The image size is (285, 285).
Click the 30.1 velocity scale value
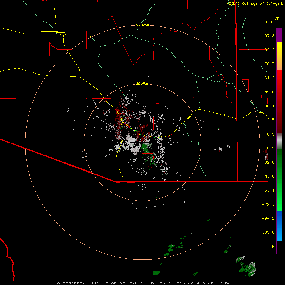point(269,106)
